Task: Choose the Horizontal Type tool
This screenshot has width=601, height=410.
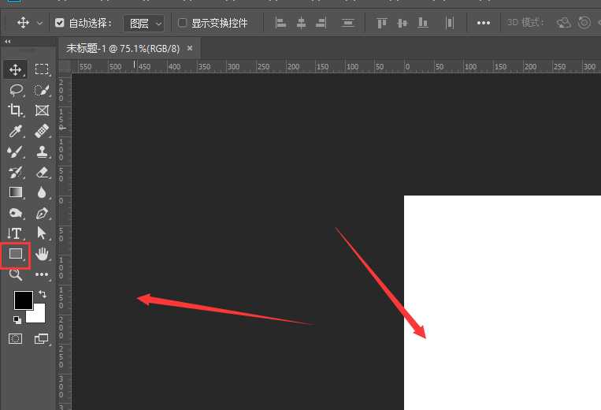Action: 15,233
